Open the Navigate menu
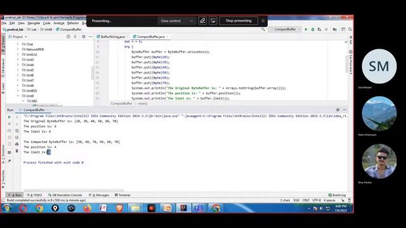The height and width of the screenshot is (228, 406). point(34,23)
